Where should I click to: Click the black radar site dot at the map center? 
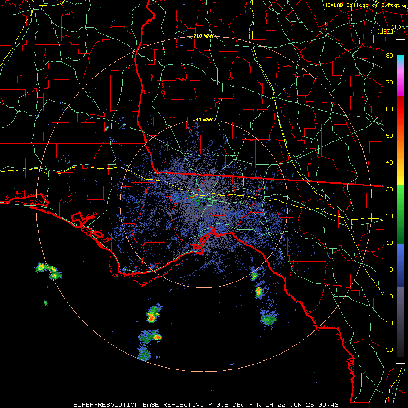(204, 204)
